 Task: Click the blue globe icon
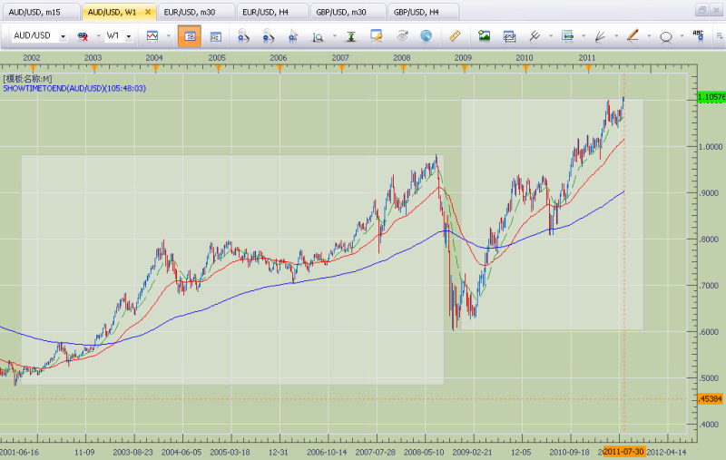[426, 35]
